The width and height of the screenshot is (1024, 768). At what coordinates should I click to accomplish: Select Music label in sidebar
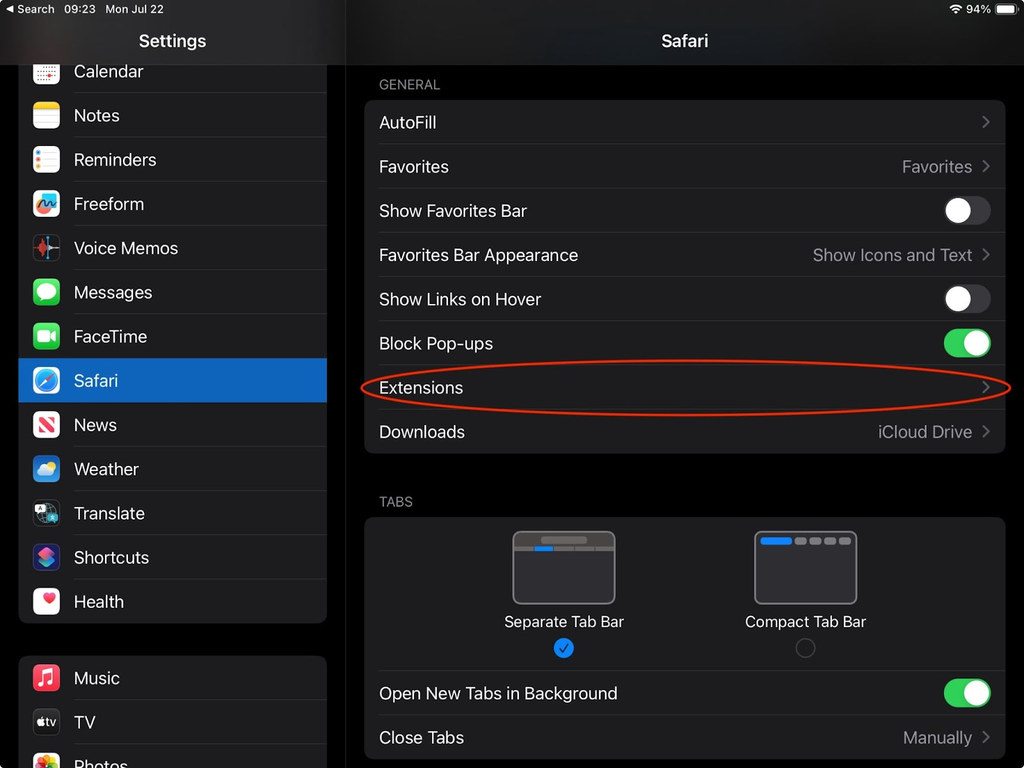(97, 678)
